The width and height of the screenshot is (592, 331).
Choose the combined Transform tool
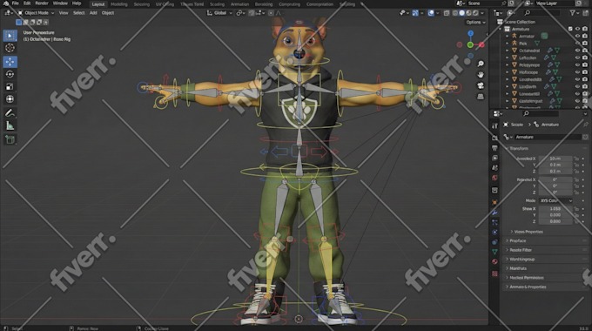10,99
